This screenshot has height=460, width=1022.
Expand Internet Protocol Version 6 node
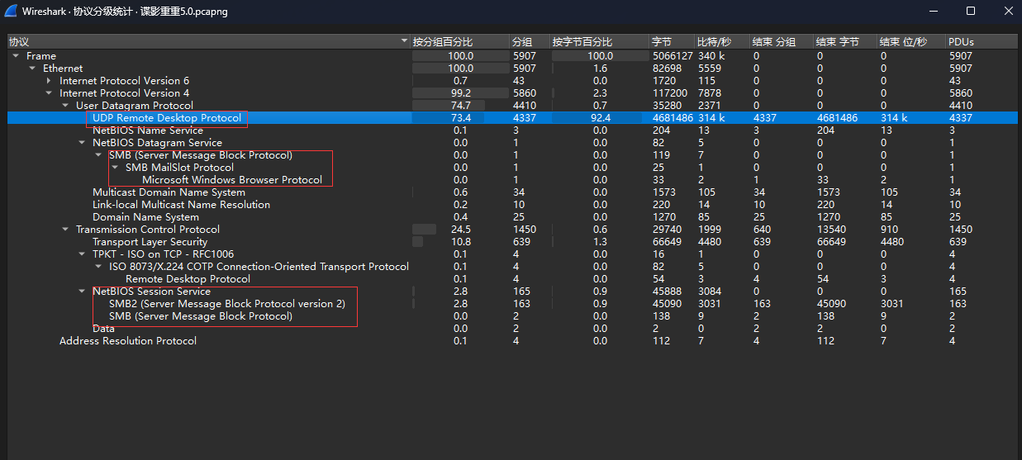point(49,81)
